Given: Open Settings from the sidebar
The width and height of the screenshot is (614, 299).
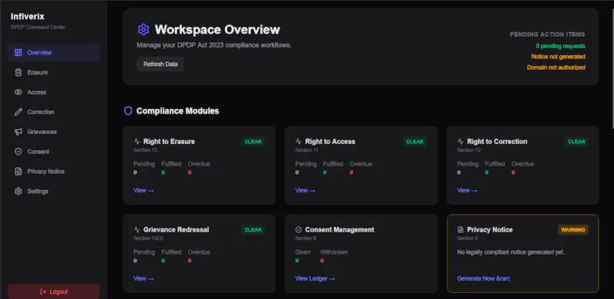Looking at the screenshot, I should coord(54,192).
